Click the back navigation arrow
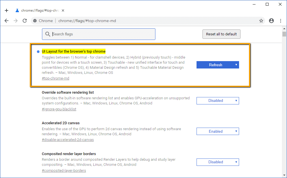This screenshot has width=287, height=178. [7, 21]
